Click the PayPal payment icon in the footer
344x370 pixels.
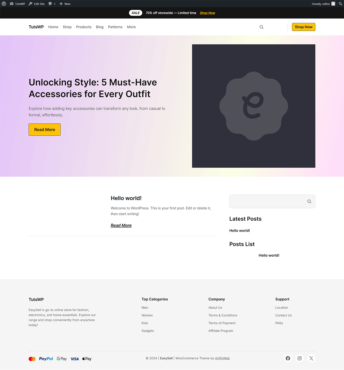coord(46,359)
